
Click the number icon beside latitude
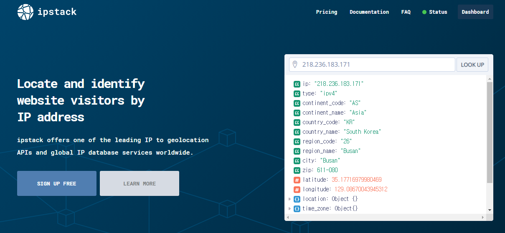tap(297, 180)
